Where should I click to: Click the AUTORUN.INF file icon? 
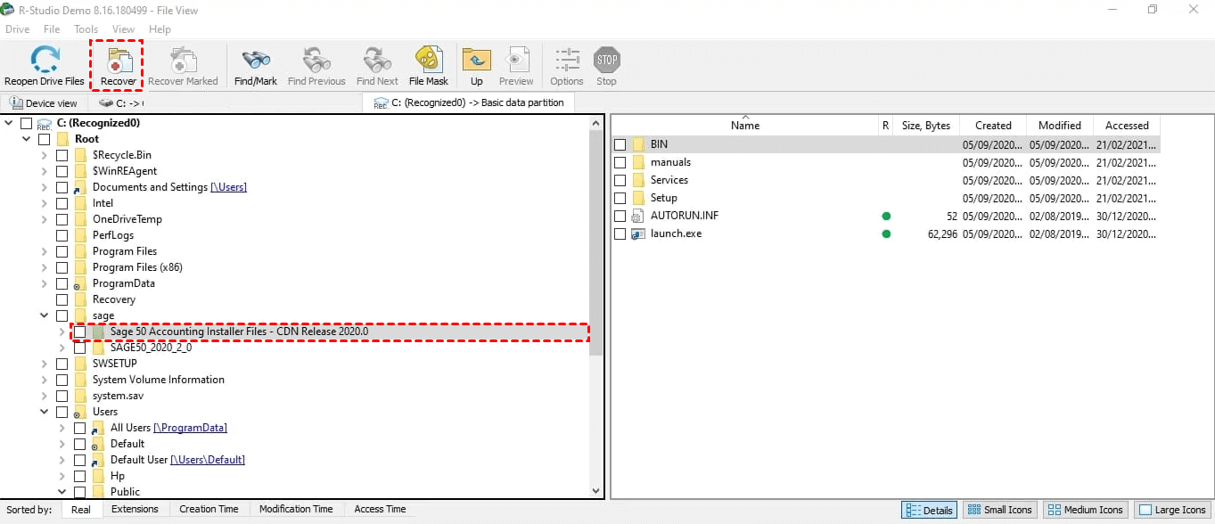click(x=636, y=216)
